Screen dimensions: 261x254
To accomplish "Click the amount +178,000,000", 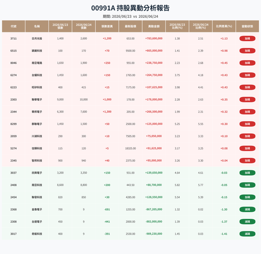I will click(x=154, y=99).
